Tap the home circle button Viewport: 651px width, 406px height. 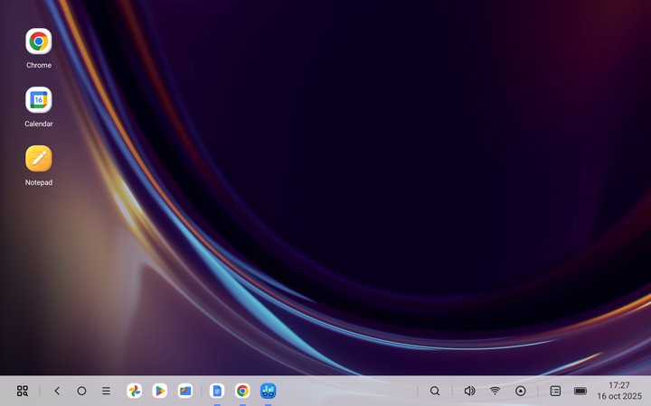[x=81, y=391]
